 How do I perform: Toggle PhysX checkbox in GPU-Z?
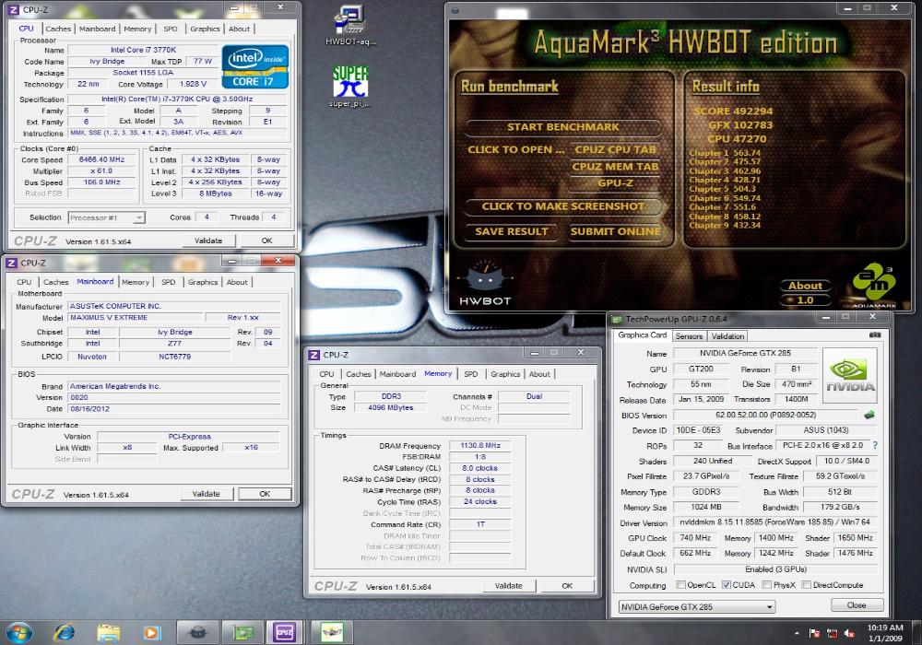point(766,585)
